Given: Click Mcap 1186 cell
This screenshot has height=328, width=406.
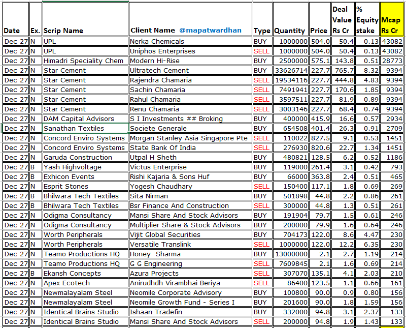Looking at the screenshot, I should [391, 157].
